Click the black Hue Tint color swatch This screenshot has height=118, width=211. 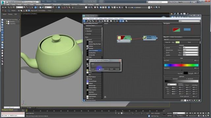coord(186,73)
